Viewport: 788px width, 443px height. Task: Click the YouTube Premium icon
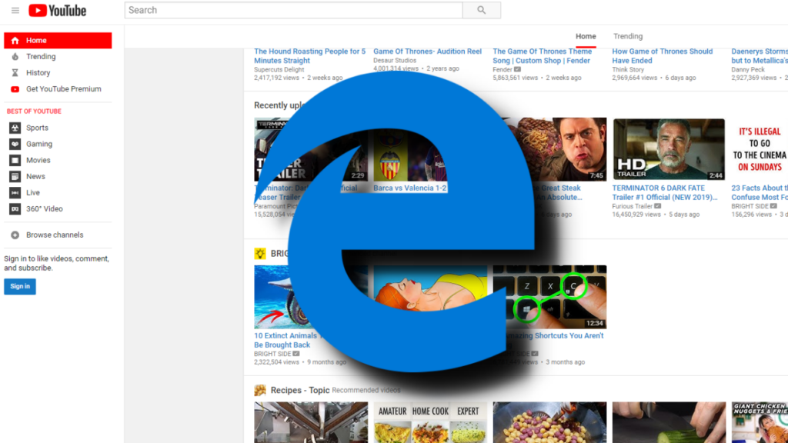[15, 89]
